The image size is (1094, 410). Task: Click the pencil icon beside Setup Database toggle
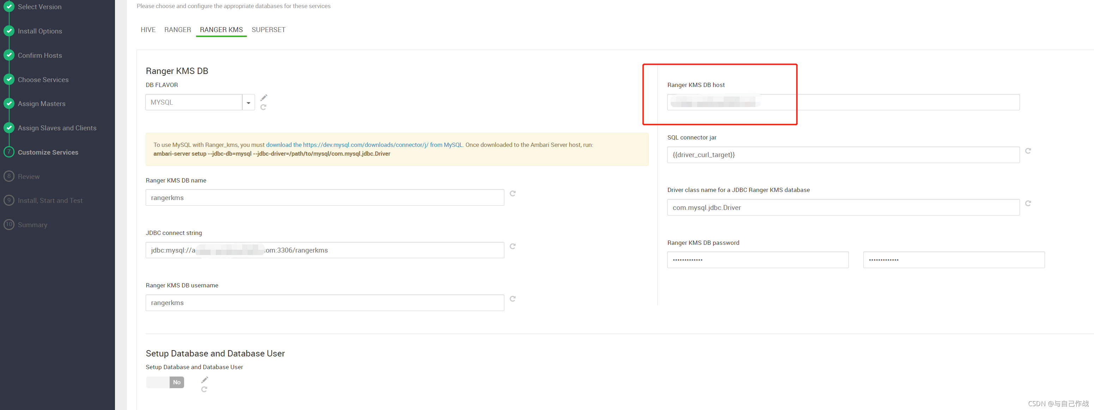coord(205,379)
